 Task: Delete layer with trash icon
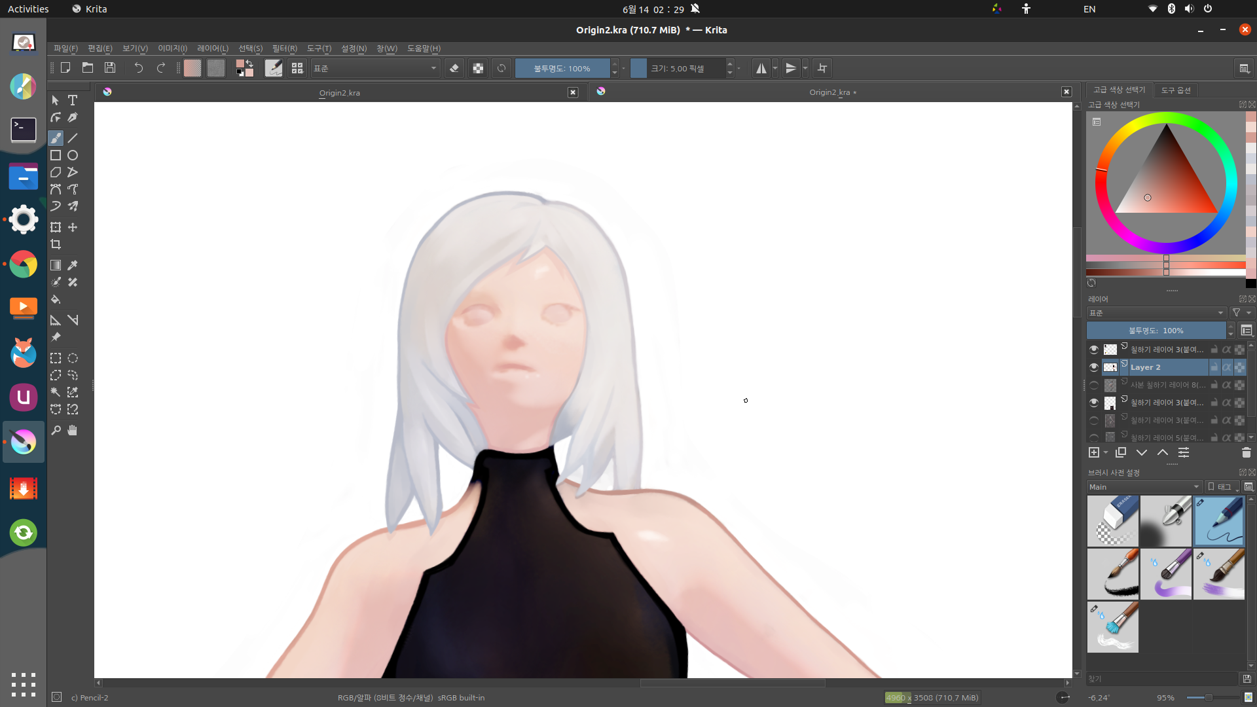coord(1246,452)
